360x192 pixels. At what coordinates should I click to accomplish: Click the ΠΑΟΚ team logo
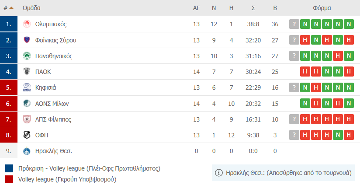(x=27, y=72)
